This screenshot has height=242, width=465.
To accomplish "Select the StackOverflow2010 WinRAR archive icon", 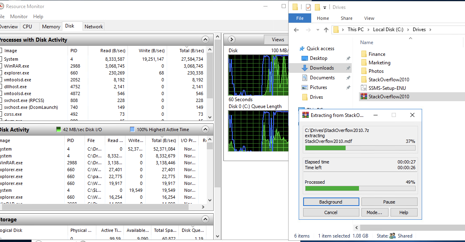I will point(363,96).
